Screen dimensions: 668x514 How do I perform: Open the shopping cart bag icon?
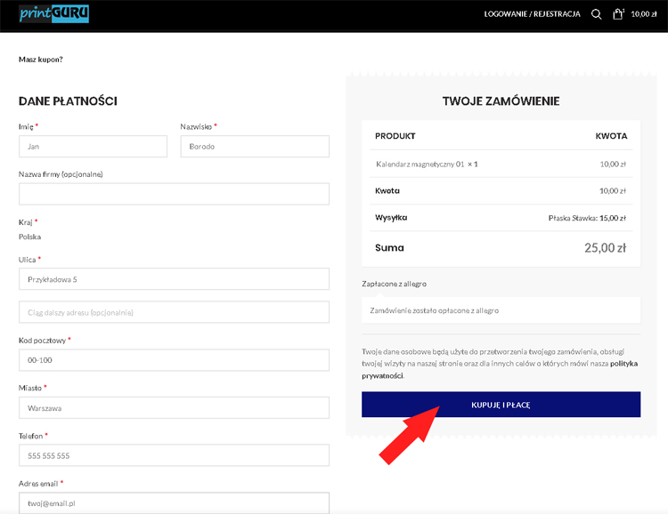click(x=618, y=14)
